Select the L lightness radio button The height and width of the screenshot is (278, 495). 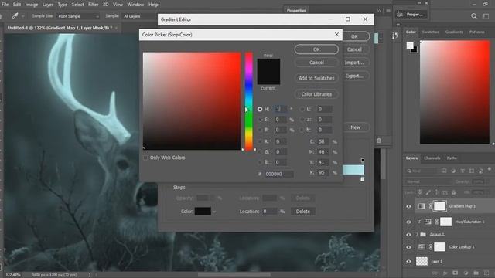pos(302,109)
